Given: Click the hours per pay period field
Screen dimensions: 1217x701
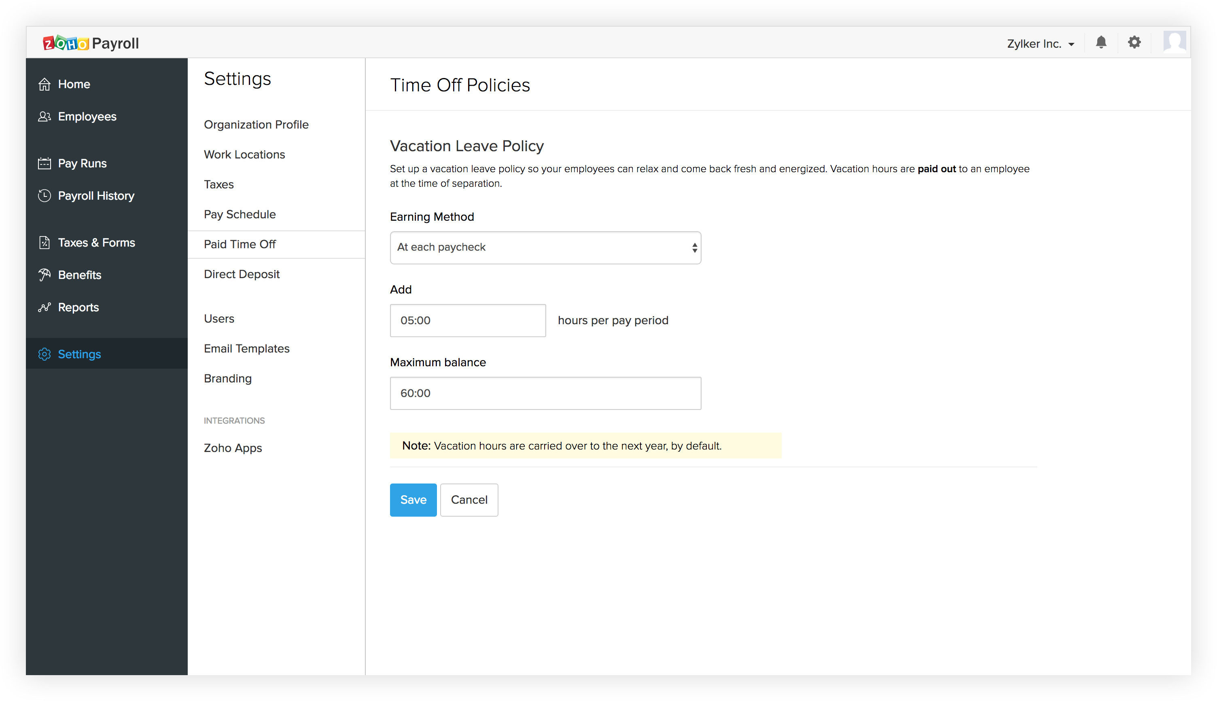Looking at the screenshot, I should coord(467,320).
